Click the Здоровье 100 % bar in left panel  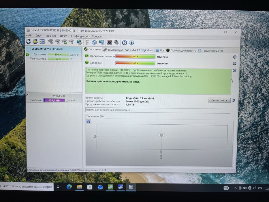pyautogui.click(x=58, y=55)
